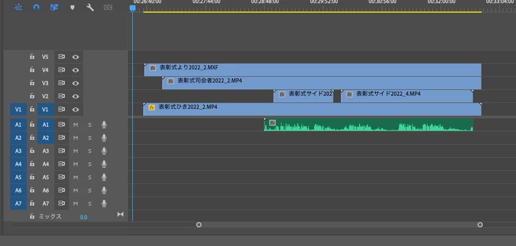Click fx badge on the A1 audio clip
Screen dimensions: 516x246
(x=272, y=122)
